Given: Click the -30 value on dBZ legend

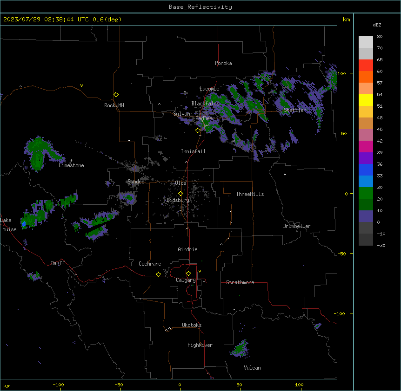Looking at the screenshot, I should [x=381, y=245].
